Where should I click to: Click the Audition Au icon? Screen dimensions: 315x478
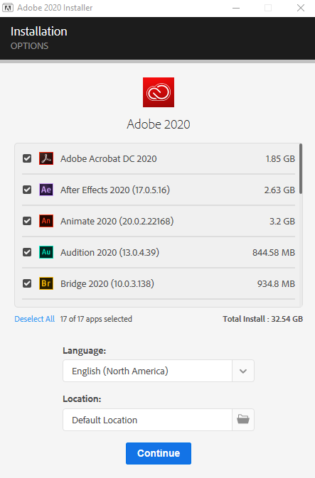pyautogui.click(x=46, y=252)
